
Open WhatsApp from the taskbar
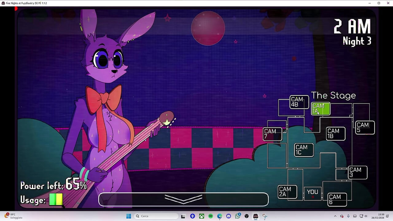click(x=238, y=216)
